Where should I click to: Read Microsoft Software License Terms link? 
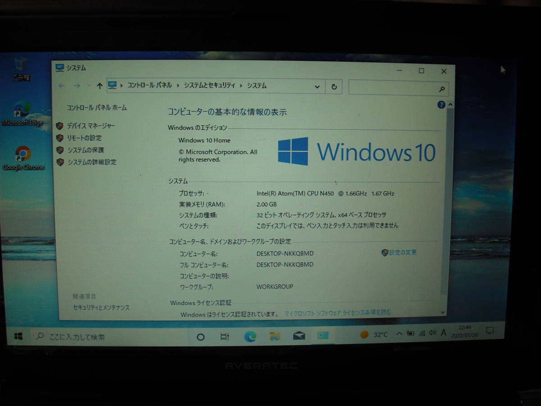[x=338, y=313]
